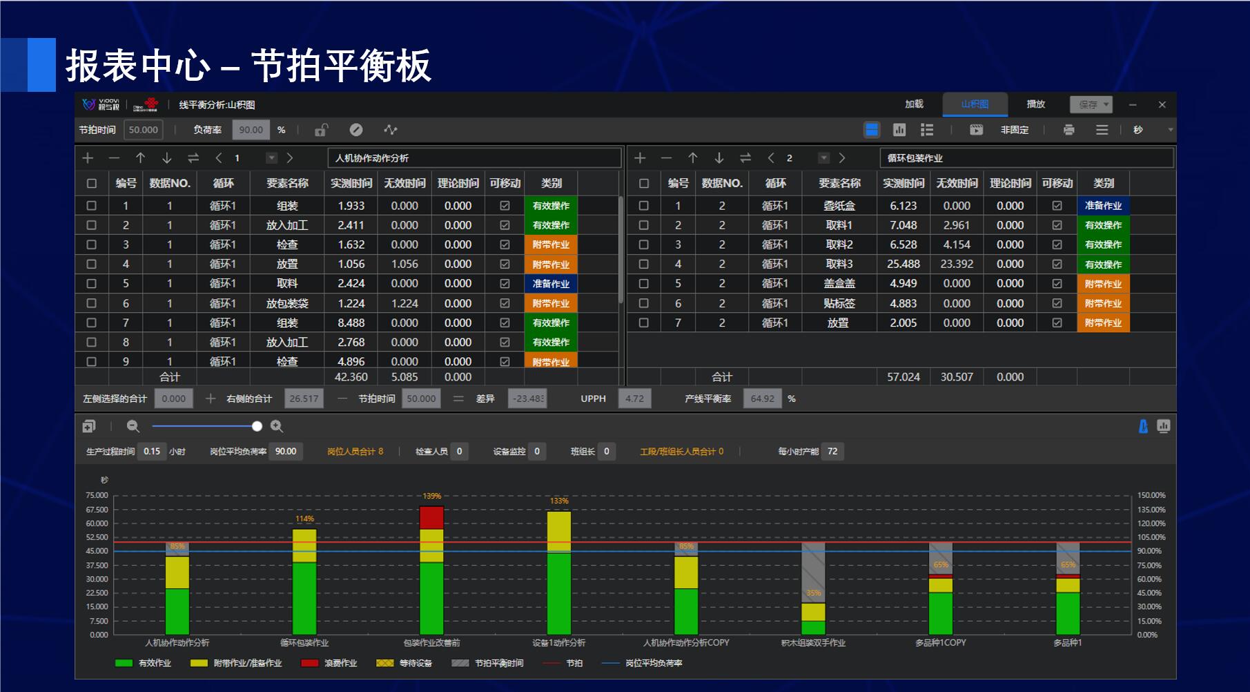Click the 循环包装作业 name field

[1027, 158]
